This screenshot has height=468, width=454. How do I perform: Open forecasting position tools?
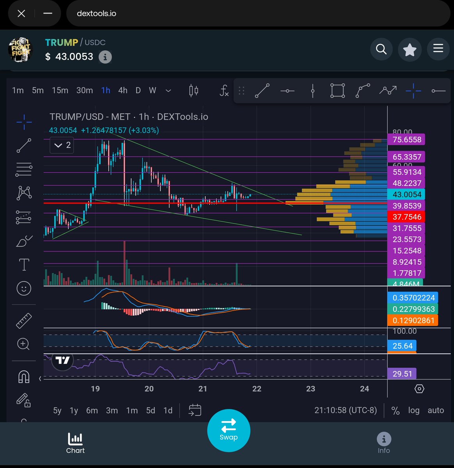pyautogui.click(x=24, y=217)
